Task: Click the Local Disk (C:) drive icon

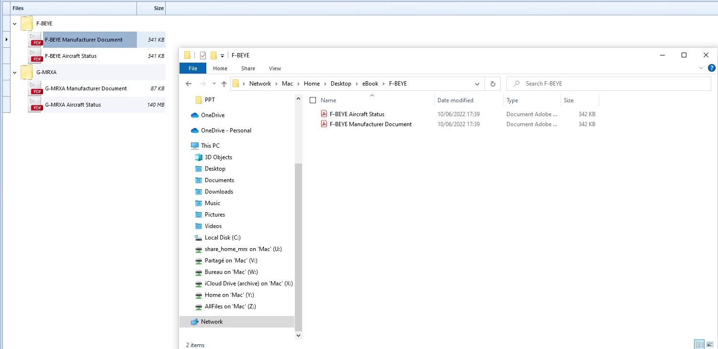Action: click(199, 238)
